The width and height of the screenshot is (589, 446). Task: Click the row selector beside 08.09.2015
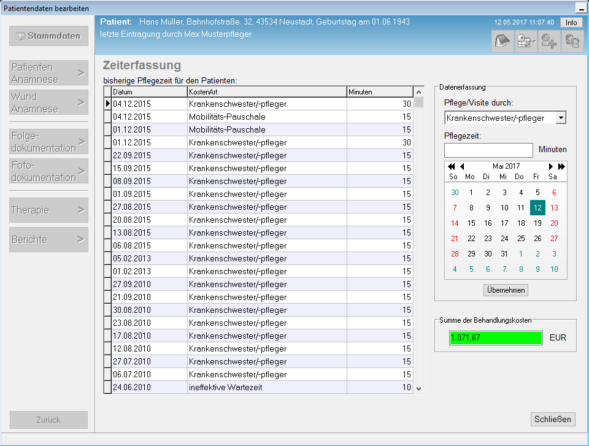click(108, 182)
